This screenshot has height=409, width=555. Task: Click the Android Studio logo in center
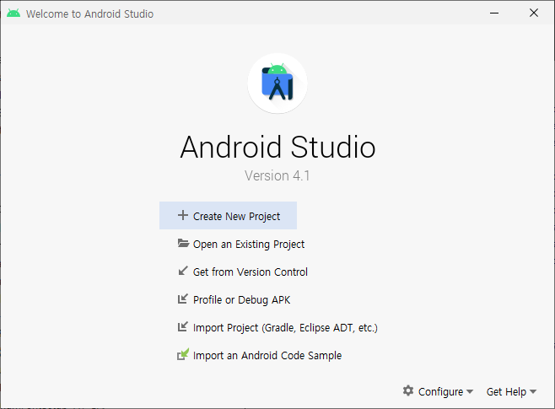[277, 83]
